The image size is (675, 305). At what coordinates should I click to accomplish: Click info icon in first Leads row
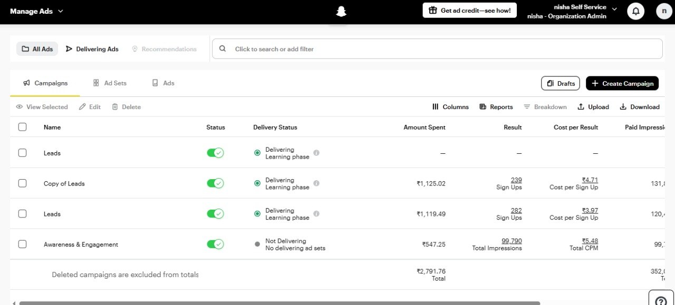click(316, 153)
